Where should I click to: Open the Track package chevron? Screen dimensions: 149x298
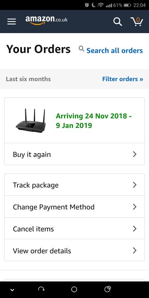pos(135,185)
